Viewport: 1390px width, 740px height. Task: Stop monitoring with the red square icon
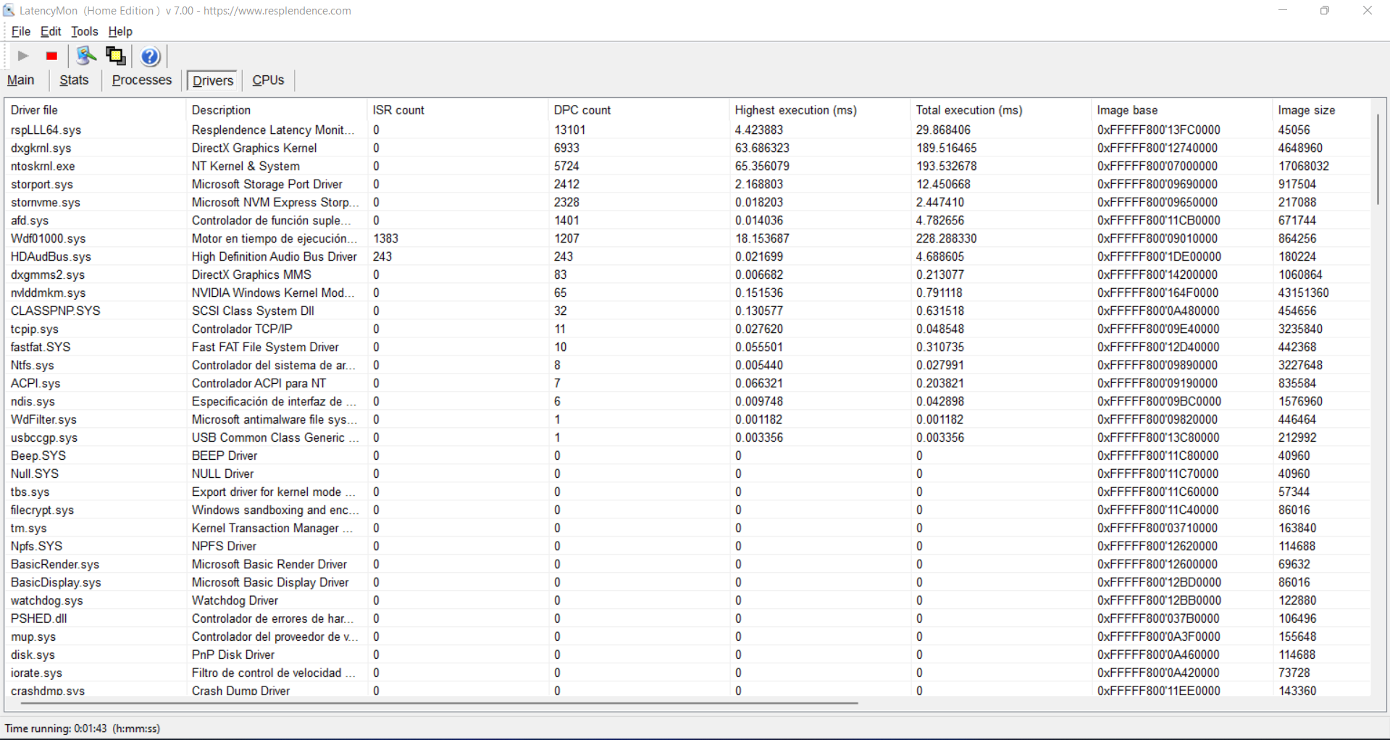tap(51, 56)
